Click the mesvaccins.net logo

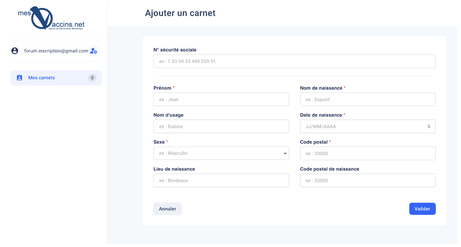51,18
